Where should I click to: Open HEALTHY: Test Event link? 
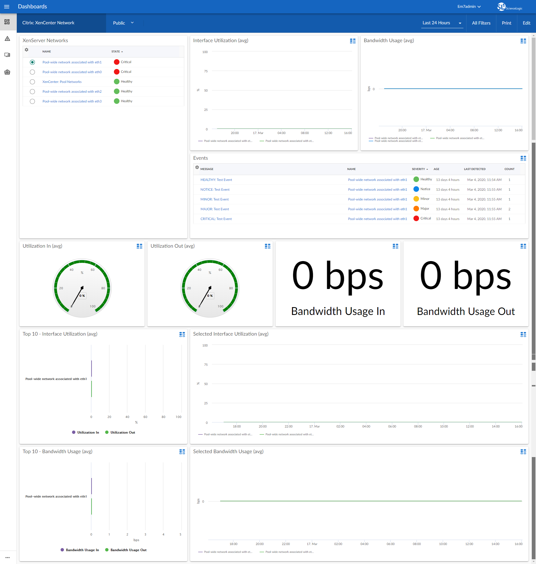(216, 180)
